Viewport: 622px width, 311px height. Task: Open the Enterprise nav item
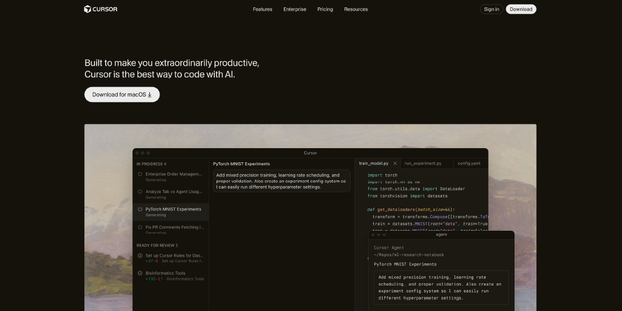click(295, 9)
